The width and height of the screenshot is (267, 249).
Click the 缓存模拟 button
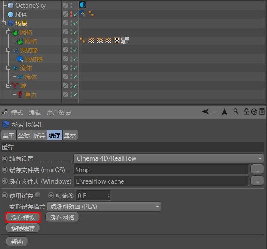pyautogui.click(x=23, y=218)
